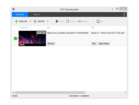Select the Maroon 5 mp4 file name
This screenshot has height=105, width=139.
pos(108,33)
